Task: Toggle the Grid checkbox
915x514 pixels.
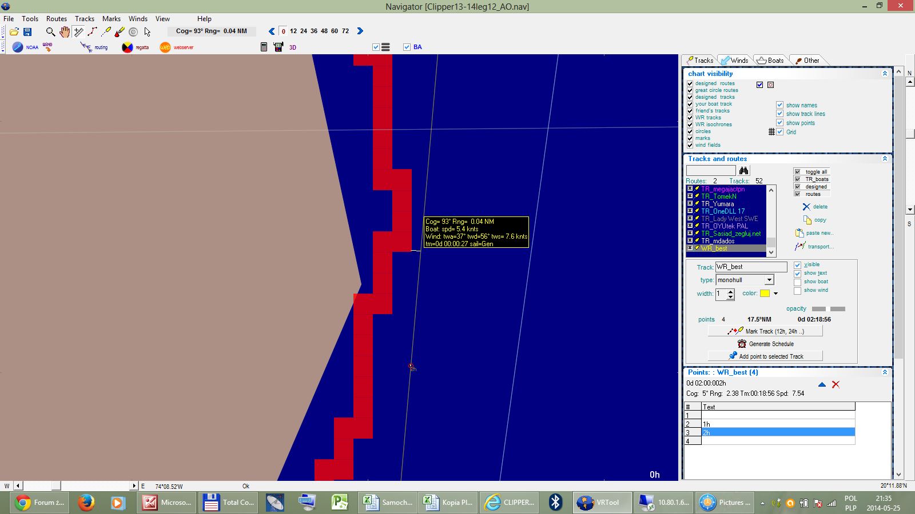Action: coord(779,132)
